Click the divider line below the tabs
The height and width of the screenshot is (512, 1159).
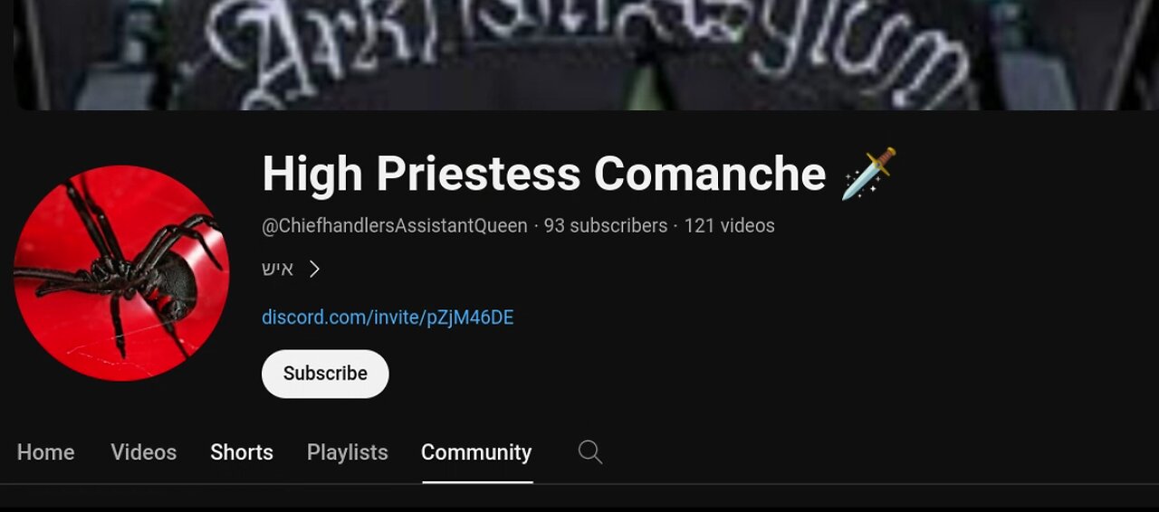579,484
